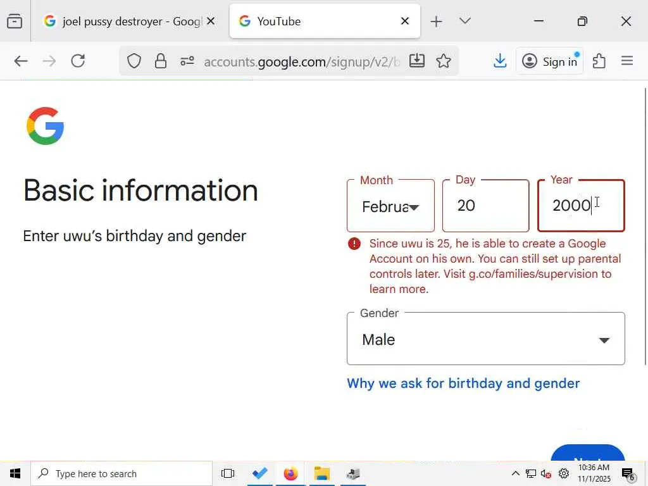This screenshot has width=648, height=486.
Task: Click the Day field containing 20
Action: click(x=485, y=206)
